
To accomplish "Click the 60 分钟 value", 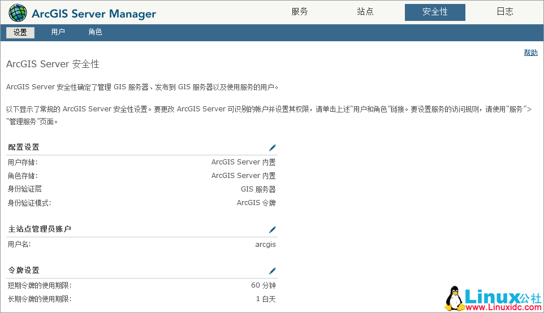I will tap(264, 285).
